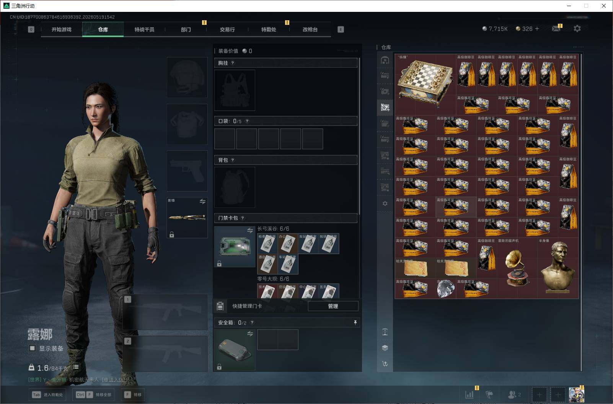Select primary weapon slot 1
Viewport: 613px width, 404px height.
click(x=165, y=312)
